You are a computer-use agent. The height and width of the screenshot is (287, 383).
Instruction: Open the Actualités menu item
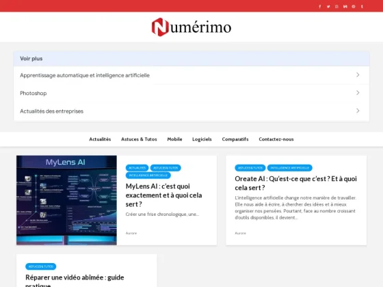[x=100, y=139]
